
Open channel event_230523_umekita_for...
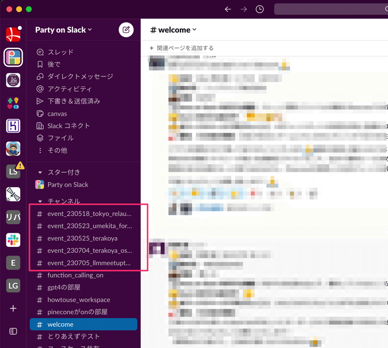coord(83,226)
